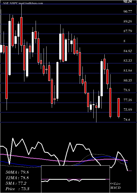The height and width of the screenshot is (193, 137).
Task: Click the 89.28 price axis label
Action: click(x=128, y=22)
